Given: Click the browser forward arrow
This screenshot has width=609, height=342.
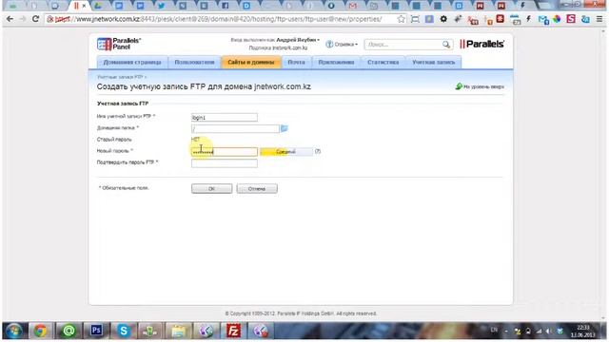Looking at the screenshot, I should coord(23,19).
